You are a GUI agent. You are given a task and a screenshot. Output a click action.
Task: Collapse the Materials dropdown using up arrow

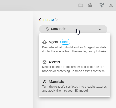100,29
